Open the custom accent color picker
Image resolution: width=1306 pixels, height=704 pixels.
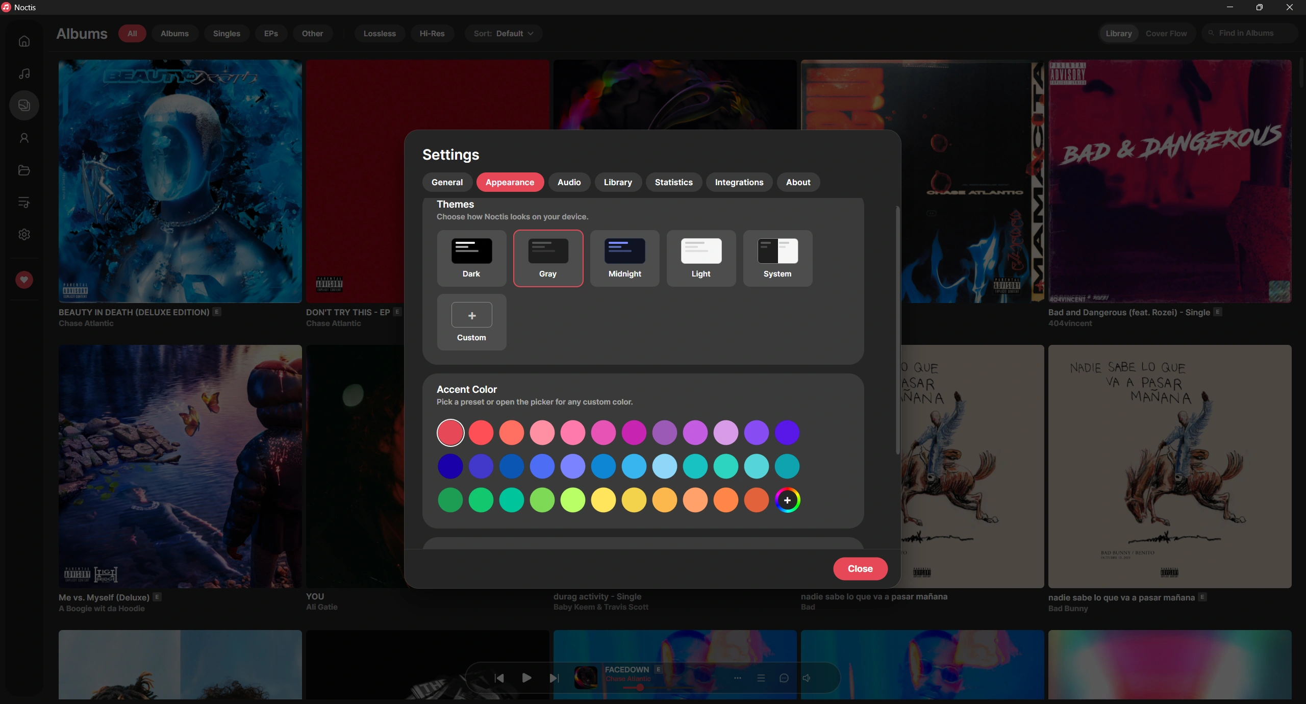(787, 500)
